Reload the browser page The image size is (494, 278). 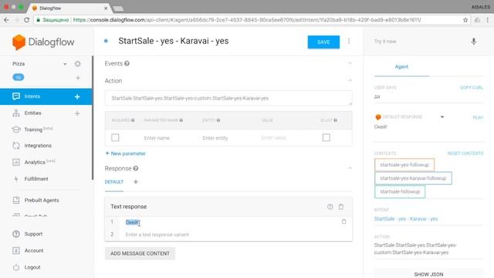26,20
